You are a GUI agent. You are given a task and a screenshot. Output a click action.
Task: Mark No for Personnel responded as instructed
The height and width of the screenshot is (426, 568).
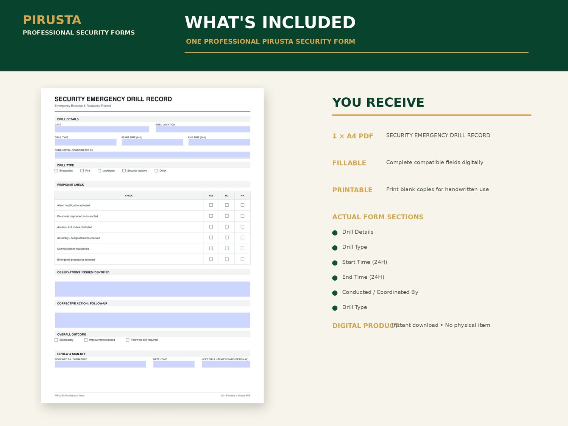[x=227, y=216]
